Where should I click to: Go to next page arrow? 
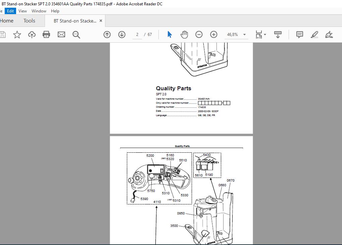point(122,35)
